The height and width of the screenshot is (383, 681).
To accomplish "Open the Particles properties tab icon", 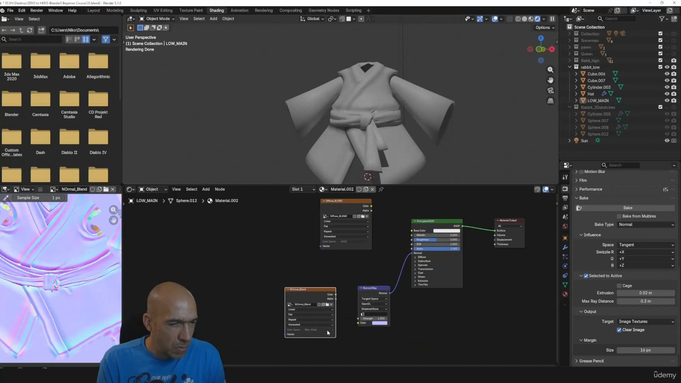I will (565, 256).
